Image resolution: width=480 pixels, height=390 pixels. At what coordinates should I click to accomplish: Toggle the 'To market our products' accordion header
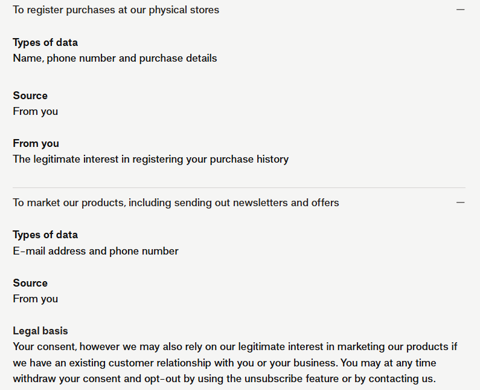click(176, 203)
